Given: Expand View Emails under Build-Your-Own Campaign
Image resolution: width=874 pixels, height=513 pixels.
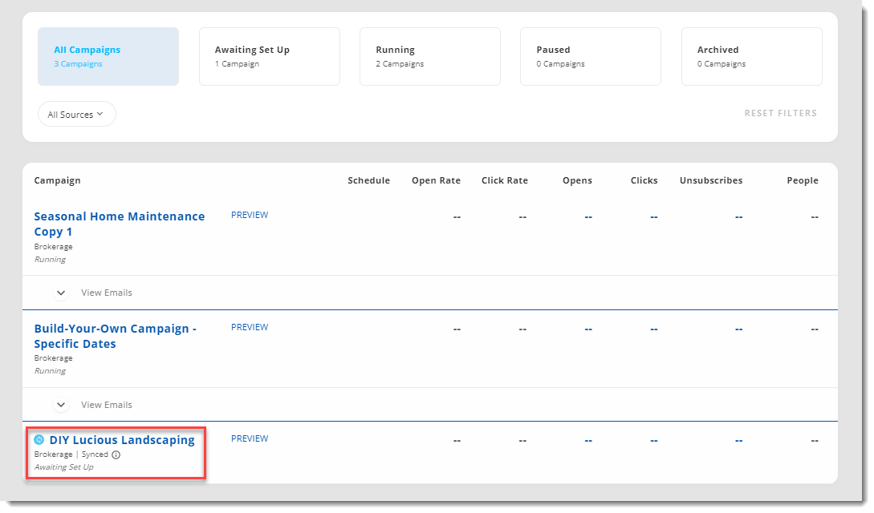Looking at the screenshot, I should 61,406.
